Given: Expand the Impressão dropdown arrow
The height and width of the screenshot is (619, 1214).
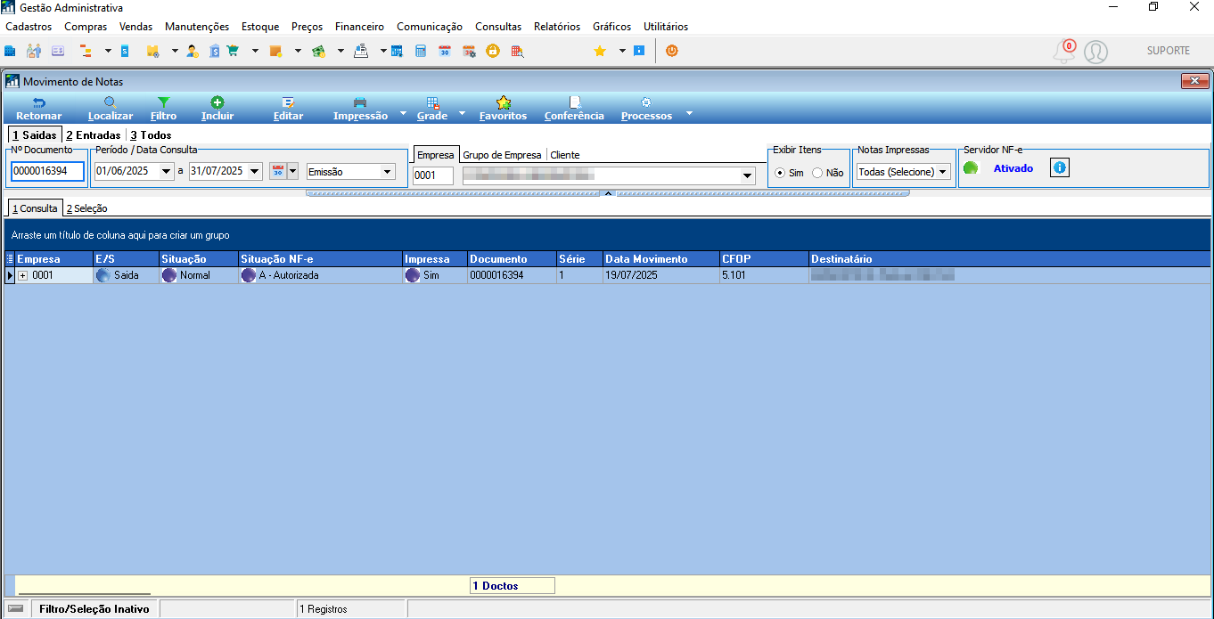Looking at the screenshot, I should click(403, 114).
